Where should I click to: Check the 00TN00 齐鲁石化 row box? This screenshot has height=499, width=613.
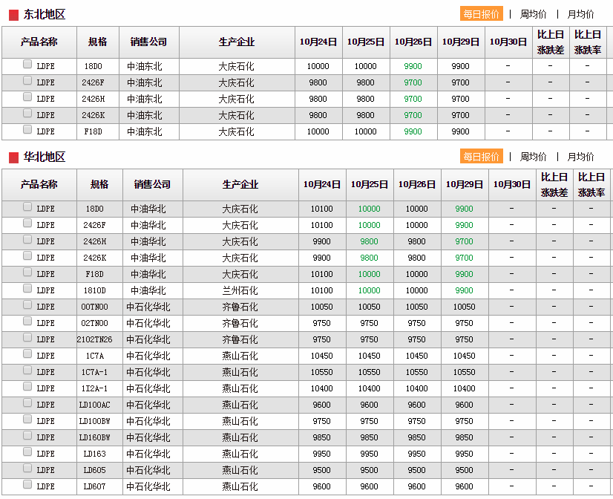click(27, 304)
